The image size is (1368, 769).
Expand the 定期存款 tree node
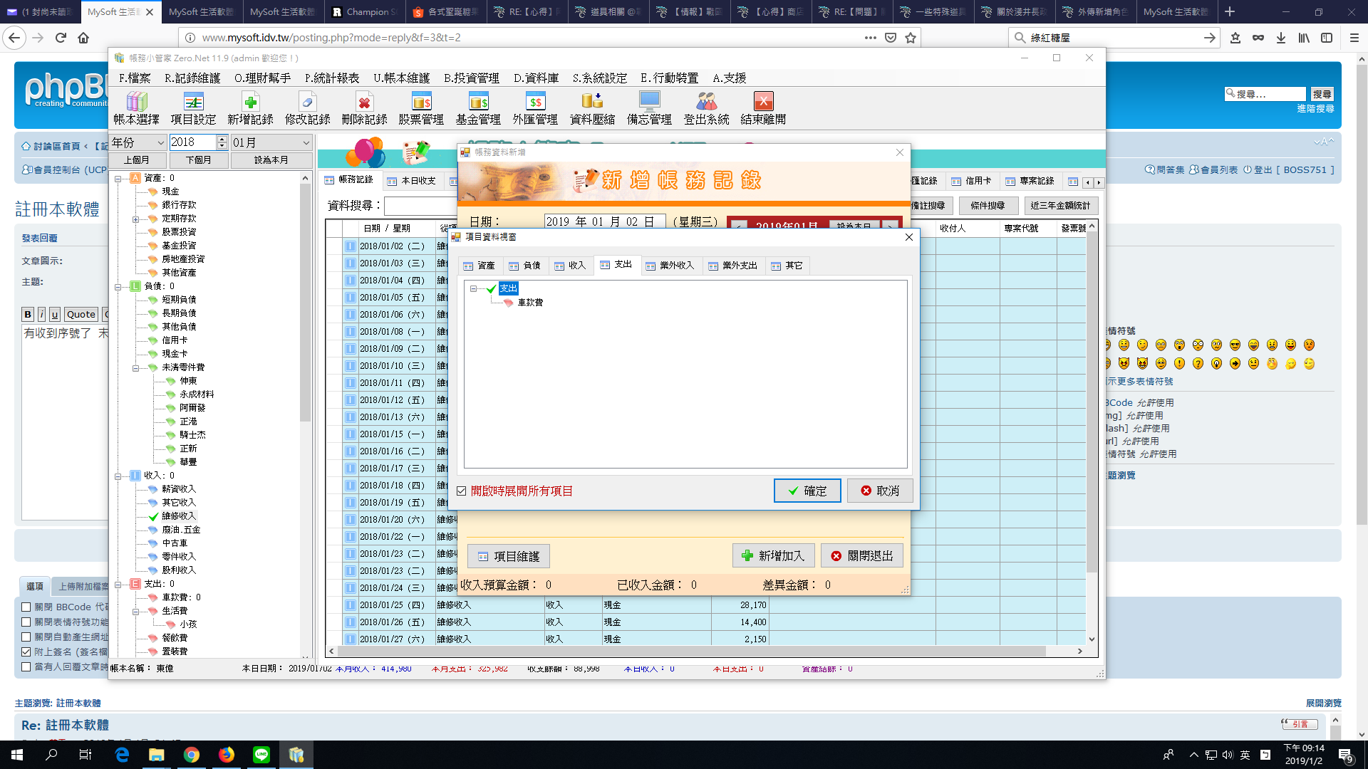[135, 219]
